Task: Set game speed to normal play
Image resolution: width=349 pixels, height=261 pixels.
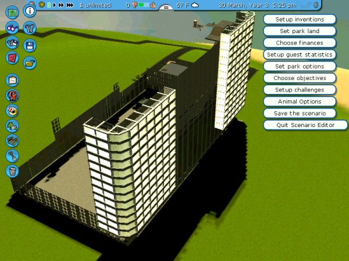Action: (55, 5)
